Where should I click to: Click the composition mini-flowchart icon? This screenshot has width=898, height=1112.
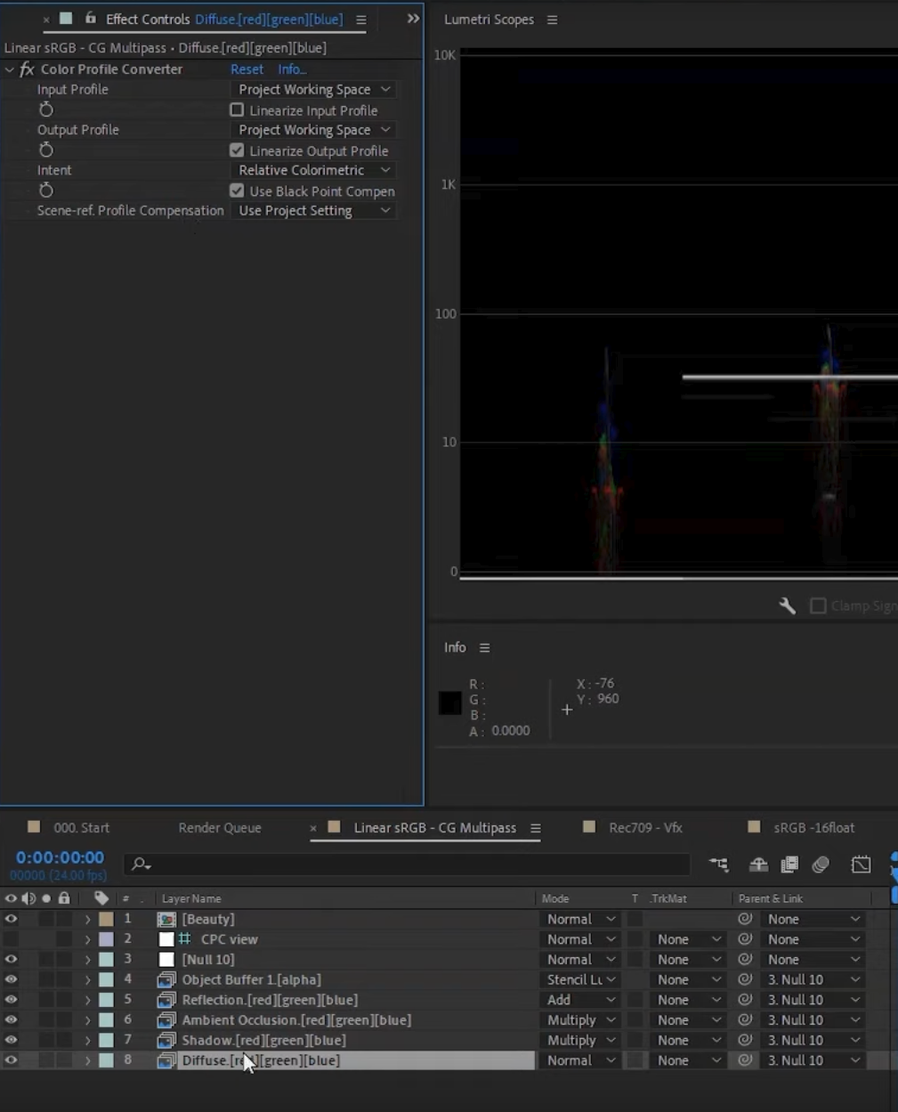pyautogui.click(x=718, y=864)
